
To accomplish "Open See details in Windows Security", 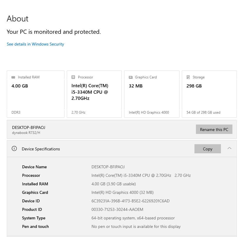I will click(35, 44).
